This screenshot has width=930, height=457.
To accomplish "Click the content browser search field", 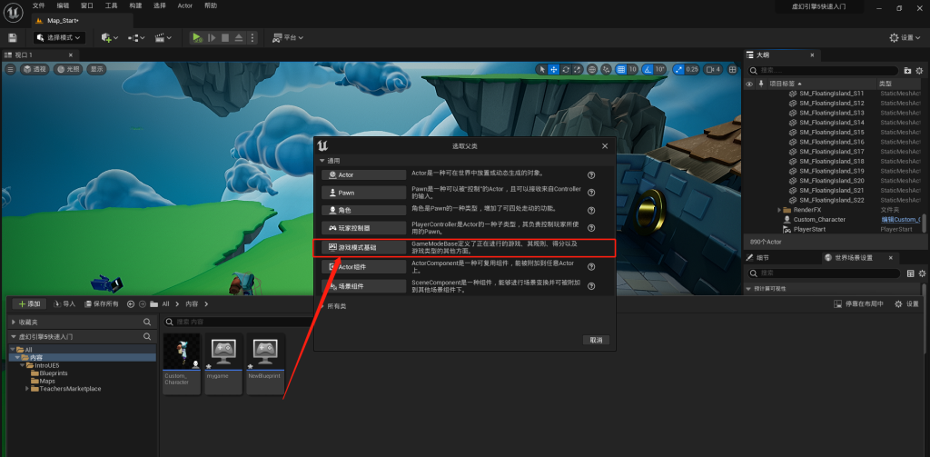I will 237,322.
